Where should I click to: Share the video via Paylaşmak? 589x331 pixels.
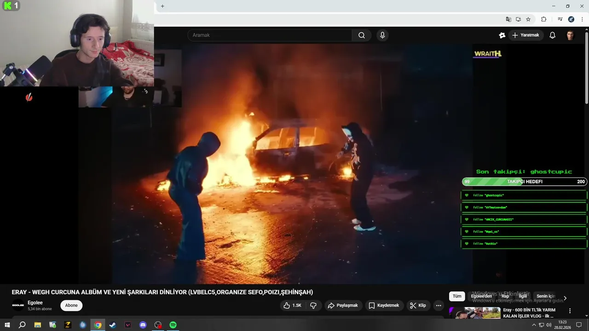[x=343, y=305]
